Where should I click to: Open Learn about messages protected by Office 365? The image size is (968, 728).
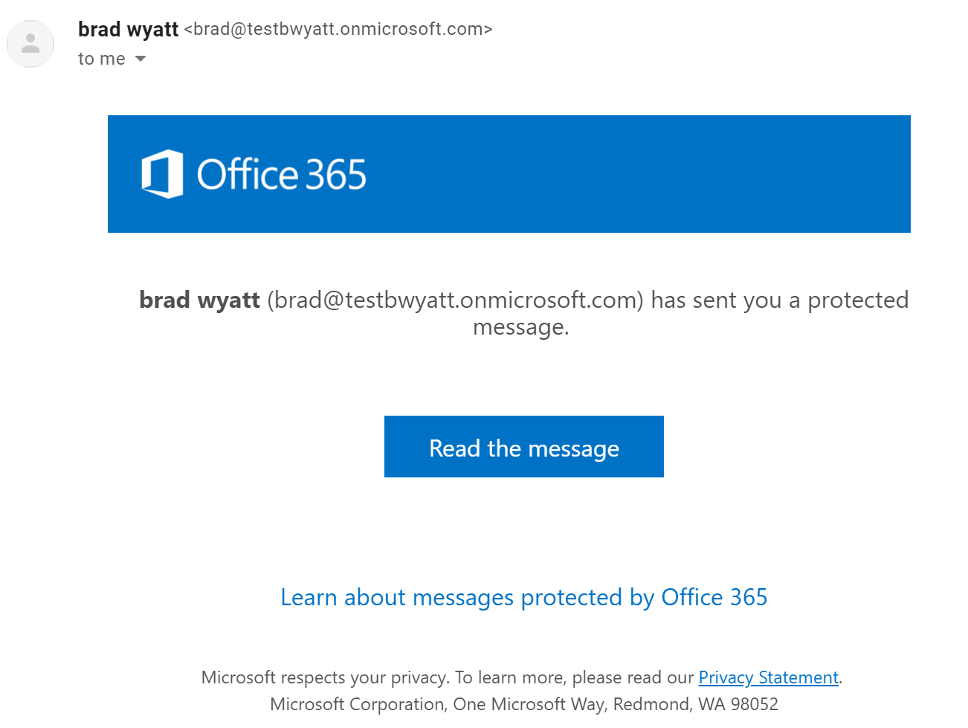[x=524, y=597]
